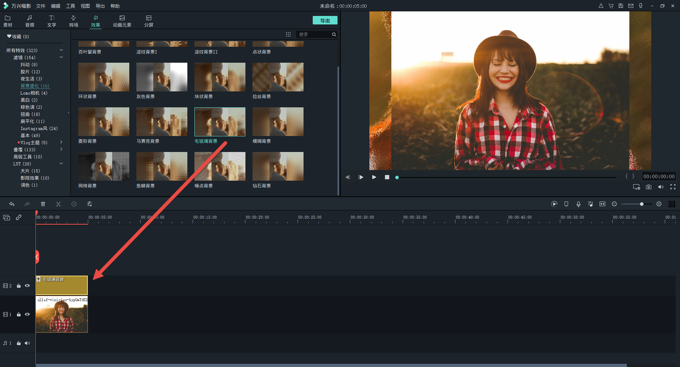Open the 转场 transitions tab
The image size is (680, 367).
coord(74,21)
